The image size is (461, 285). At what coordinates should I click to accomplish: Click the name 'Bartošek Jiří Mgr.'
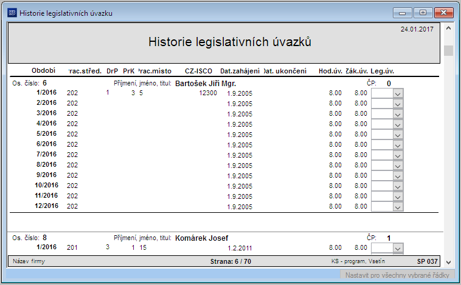[206, 84]
